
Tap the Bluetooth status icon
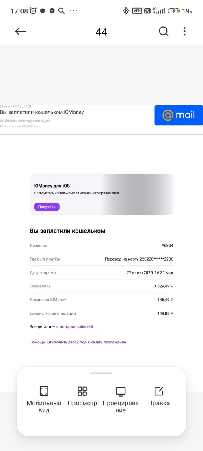(126, 11)
